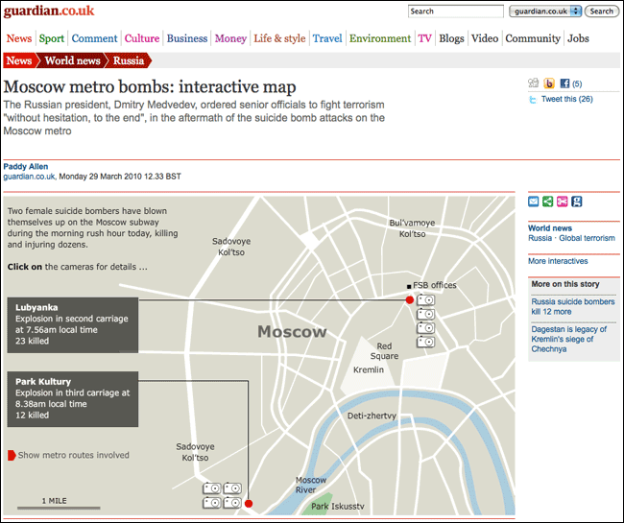The image size is (624, 523).
Task: Click 'Show metro routes involved' text
Action: click(x=74, y=455)
